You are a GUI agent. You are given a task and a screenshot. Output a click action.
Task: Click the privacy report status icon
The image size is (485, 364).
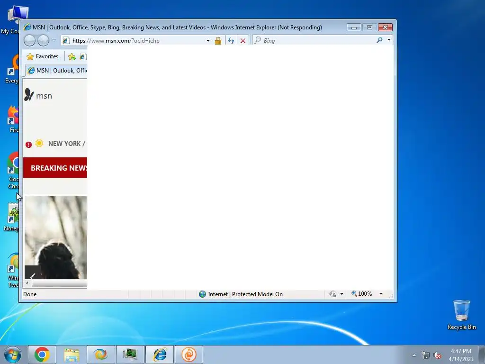332,294
